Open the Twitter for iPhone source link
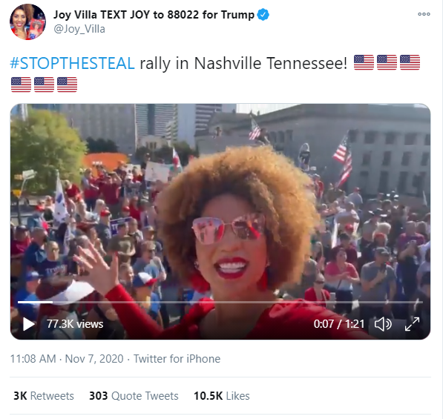This screenshot has height=419, width=443. (177, 359)
